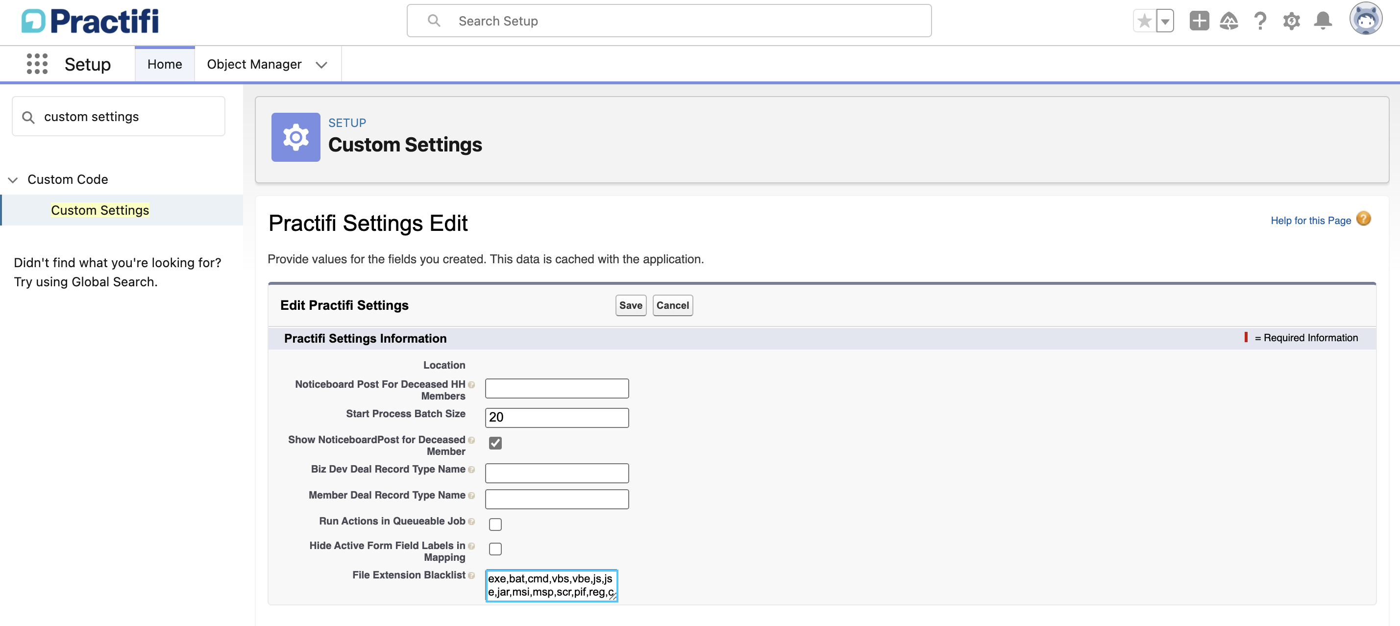Click the orange Help for this Page icon
This screenshot has height=626, width=1400.
tap(1363, 219)
